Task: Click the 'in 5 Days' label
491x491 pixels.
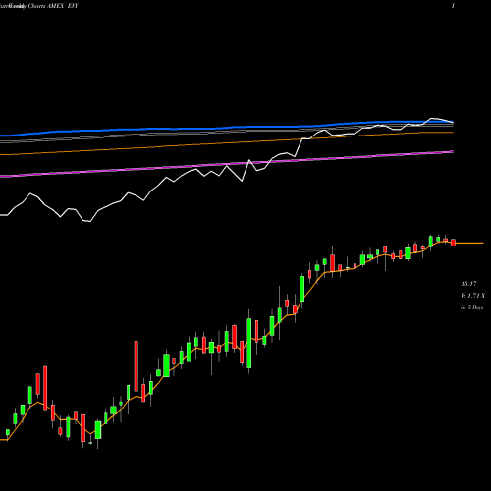Action: click(x=472, y=307)
